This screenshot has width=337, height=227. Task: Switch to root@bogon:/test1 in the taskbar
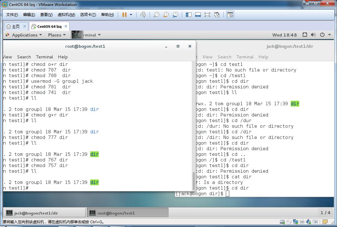(128, 213)
